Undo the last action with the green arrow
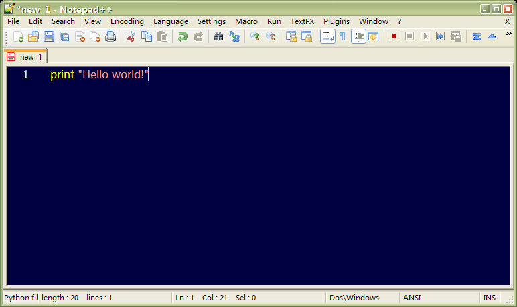517x307 pixels. [x=182, y=36]
